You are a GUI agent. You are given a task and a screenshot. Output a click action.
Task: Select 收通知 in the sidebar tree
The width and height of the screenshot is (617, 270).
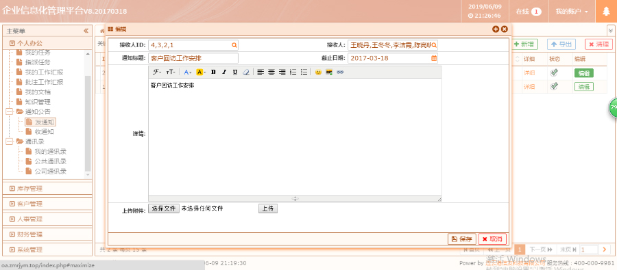(44, 132)
